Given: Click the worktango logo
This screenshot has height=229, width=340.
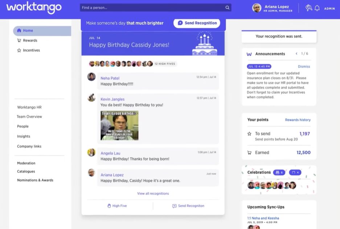Looking at the screenshot, I should point(34,8).
